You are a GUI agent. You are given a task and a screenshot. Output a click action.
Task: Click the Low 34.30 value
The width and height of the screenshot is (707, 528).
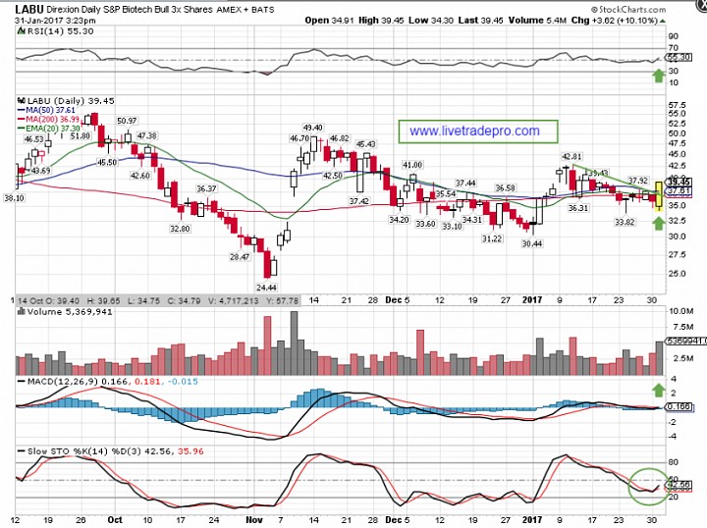pyautogui.click(x=431, y=21)
